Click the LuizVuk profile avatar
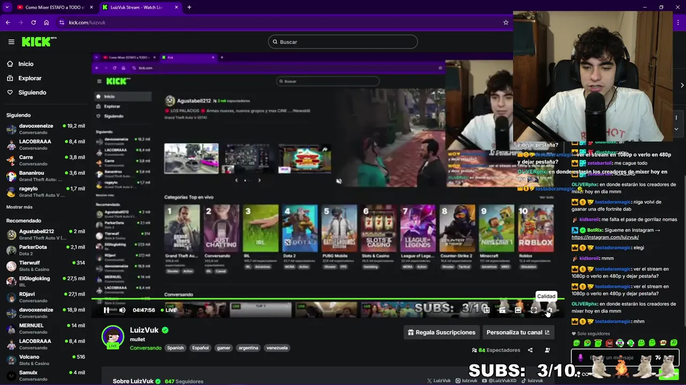The width and height of the screenshot is (686, 385). pyautogui.click(x=113, y=336)
